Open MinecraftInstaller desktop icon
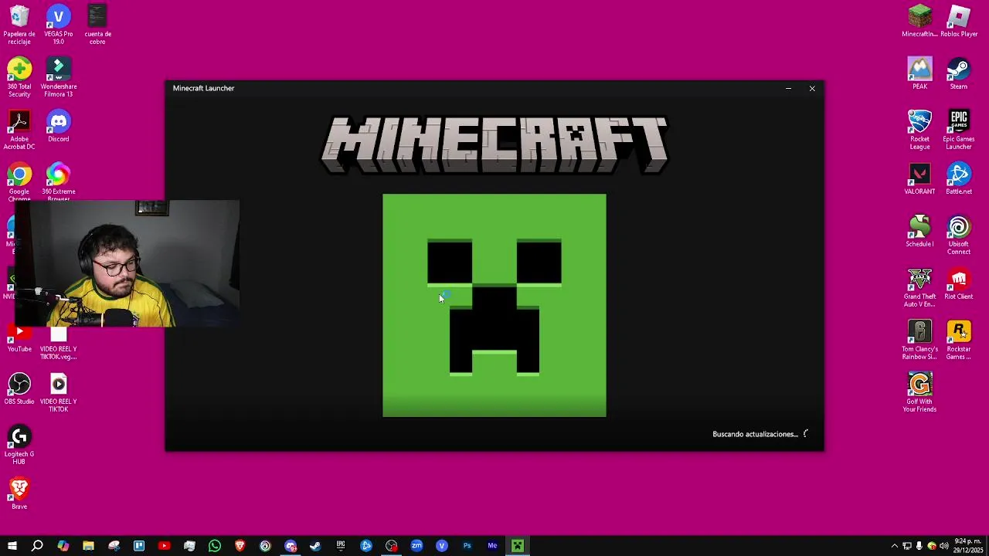The height and width of the screenshot is (556, 989). 919,21
